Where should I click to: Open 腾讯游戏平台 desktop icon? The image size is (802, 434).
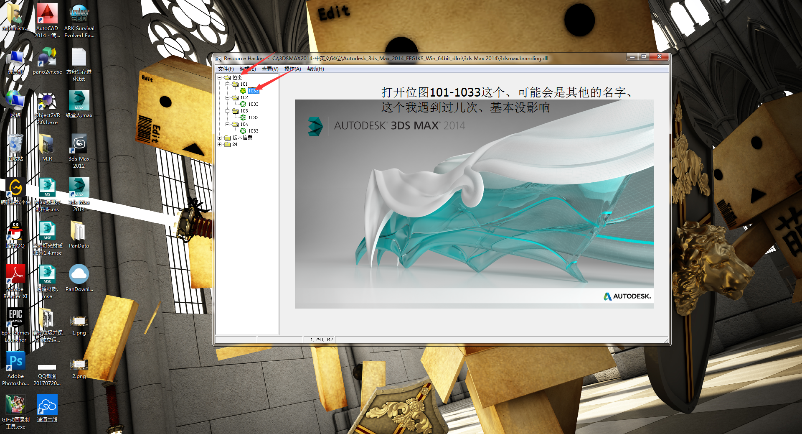click(15, 192)
